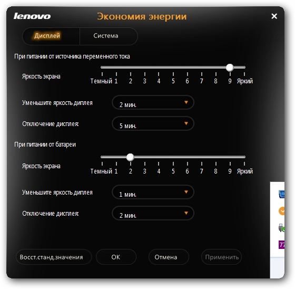
Task: Click the printer device tray icon
Action: [x=282, y=228]
